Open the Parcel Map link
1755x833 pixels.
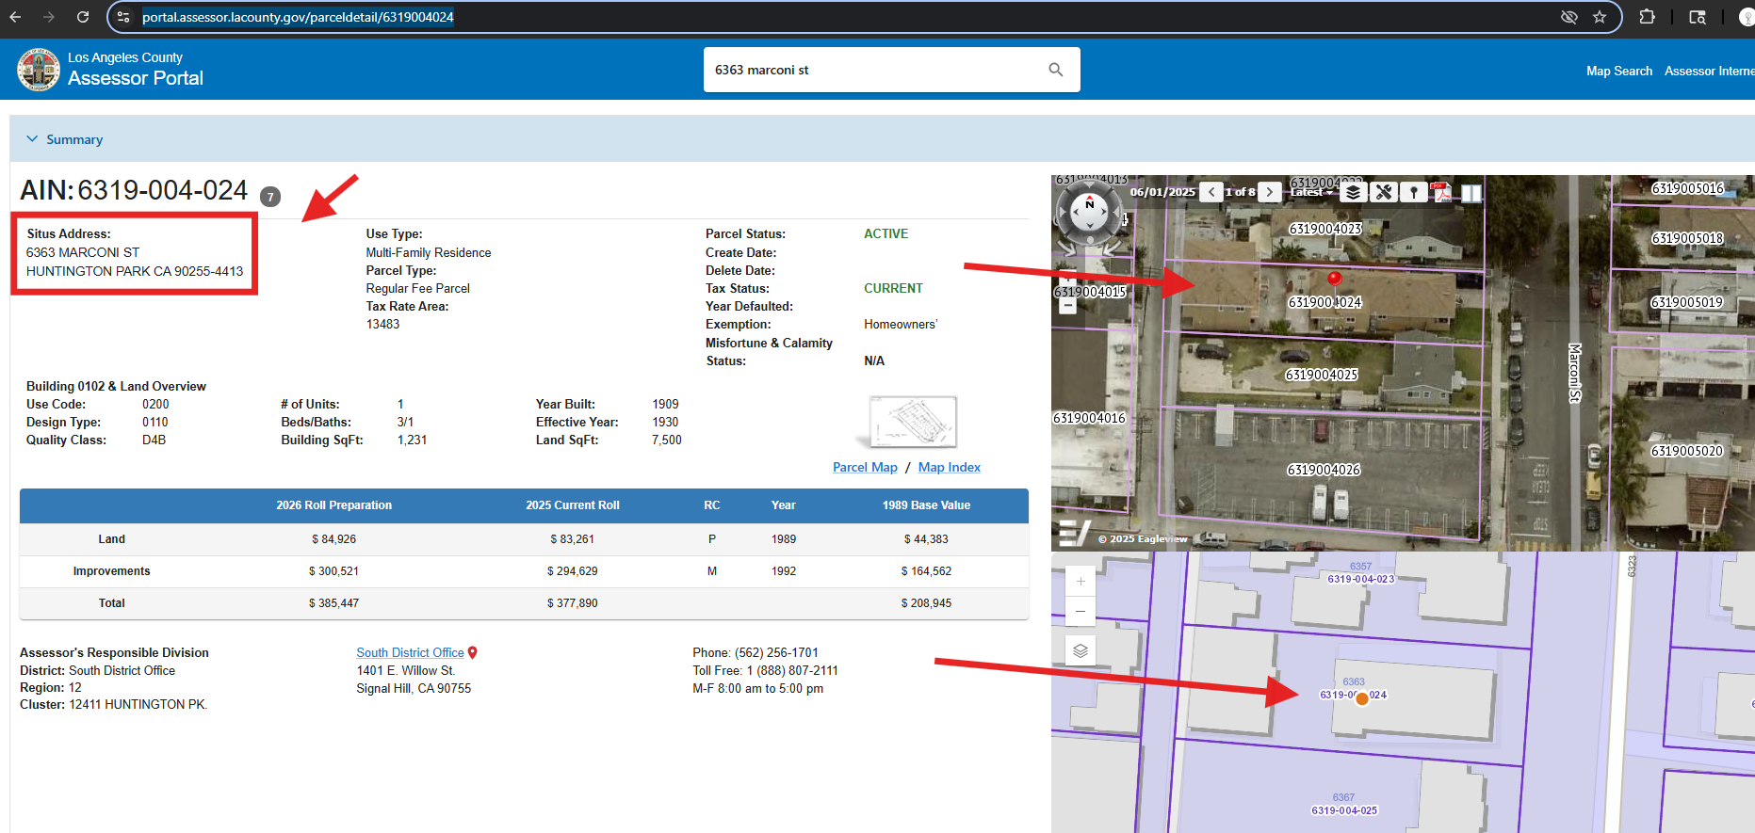click(865, 467)
